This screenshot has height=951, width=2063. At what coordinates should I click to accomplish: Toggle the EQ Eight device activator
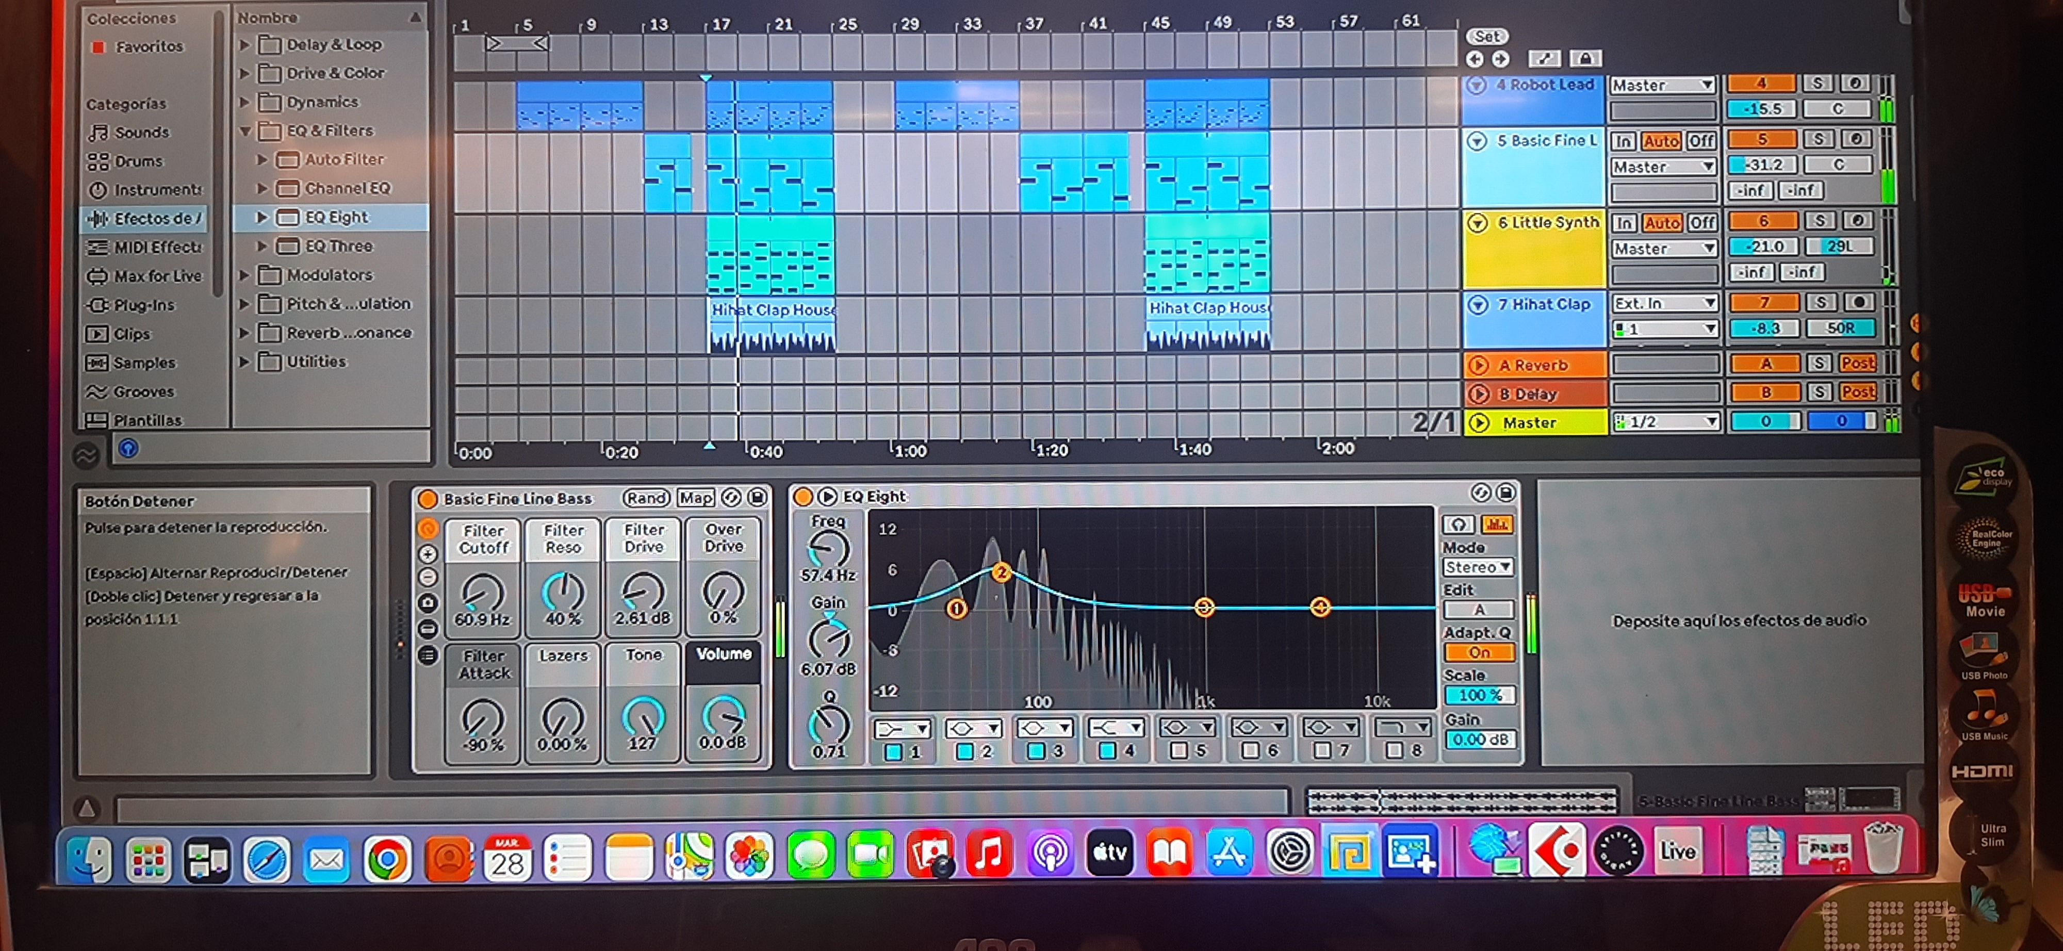[803, 497]
